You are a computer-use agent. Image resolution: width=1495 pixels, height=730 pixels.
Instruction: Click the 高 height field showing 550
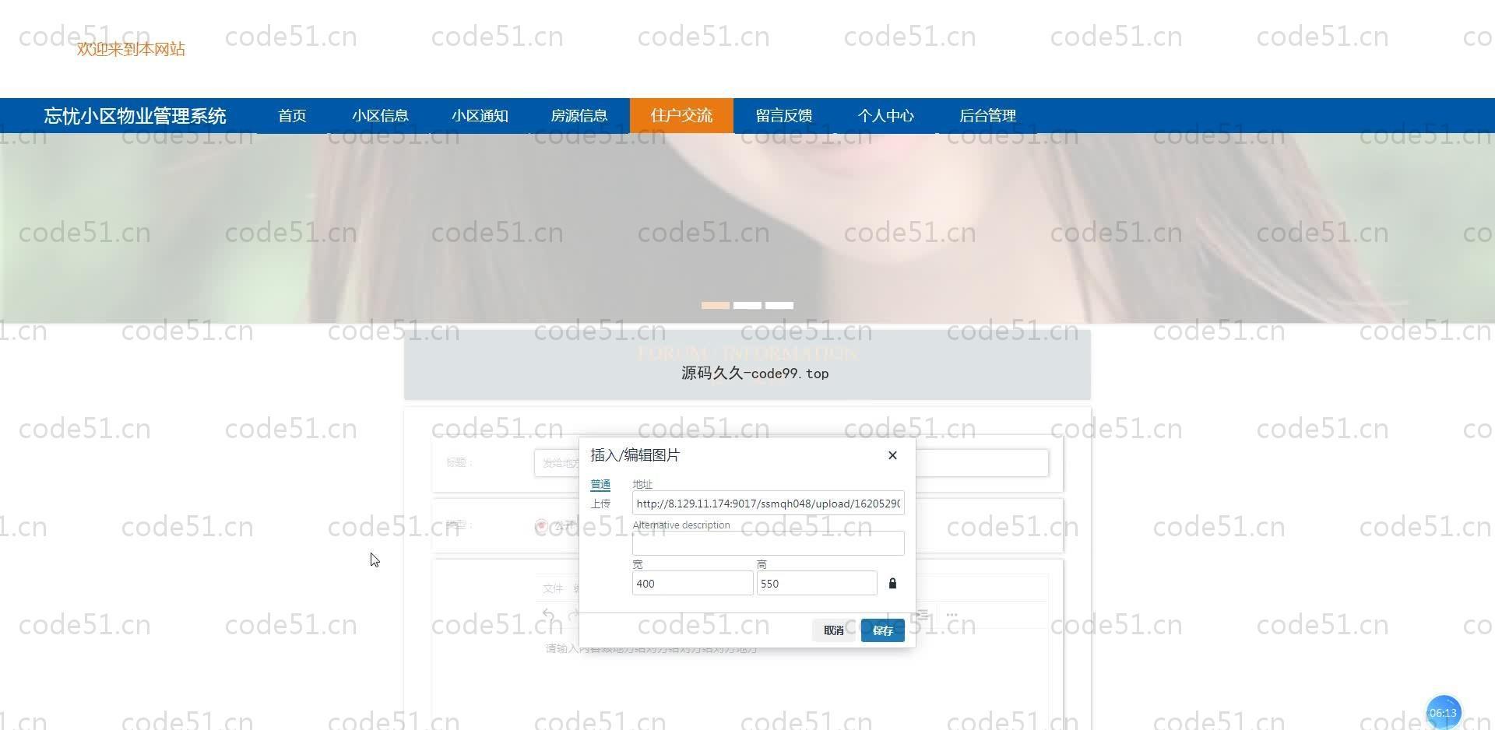pos(817,584)
